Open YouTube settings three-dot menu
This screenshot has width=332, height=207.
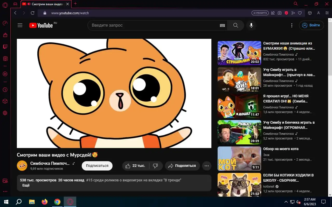(x=292, y=25)
